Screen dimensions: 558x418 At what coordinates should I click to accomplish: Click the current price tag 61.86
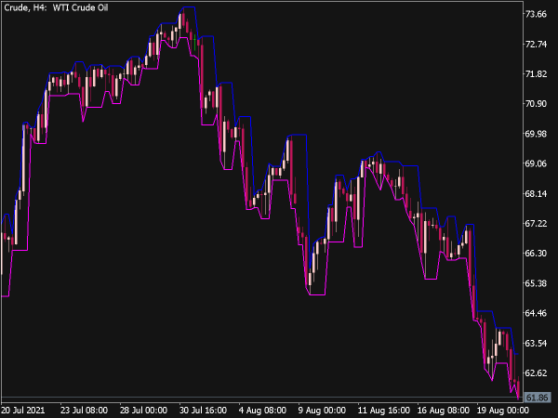click(538, 398)
